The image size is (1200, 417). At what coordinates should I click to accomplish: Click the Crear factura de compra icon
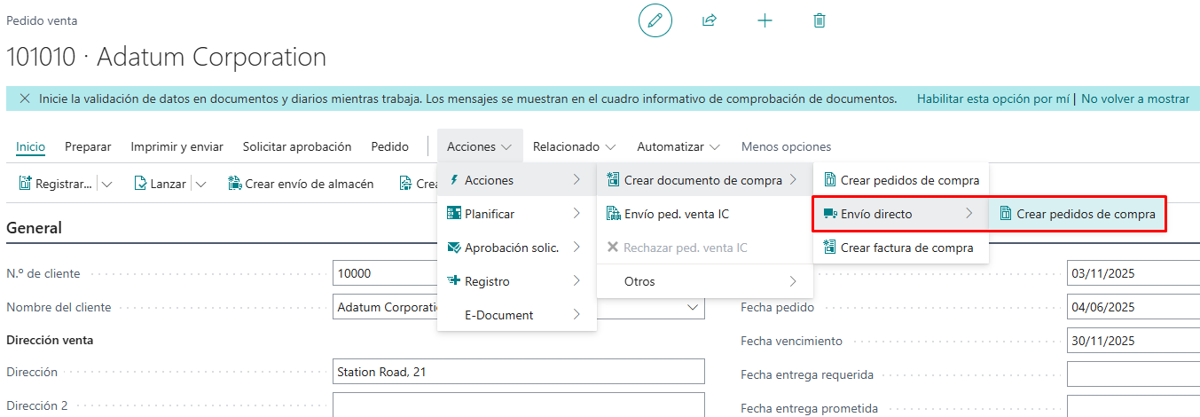(x=829, y=248)
